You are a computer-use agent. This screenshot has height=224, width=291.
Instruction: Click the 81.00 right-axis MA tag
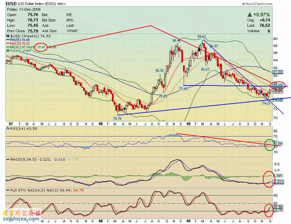(278, 72)
